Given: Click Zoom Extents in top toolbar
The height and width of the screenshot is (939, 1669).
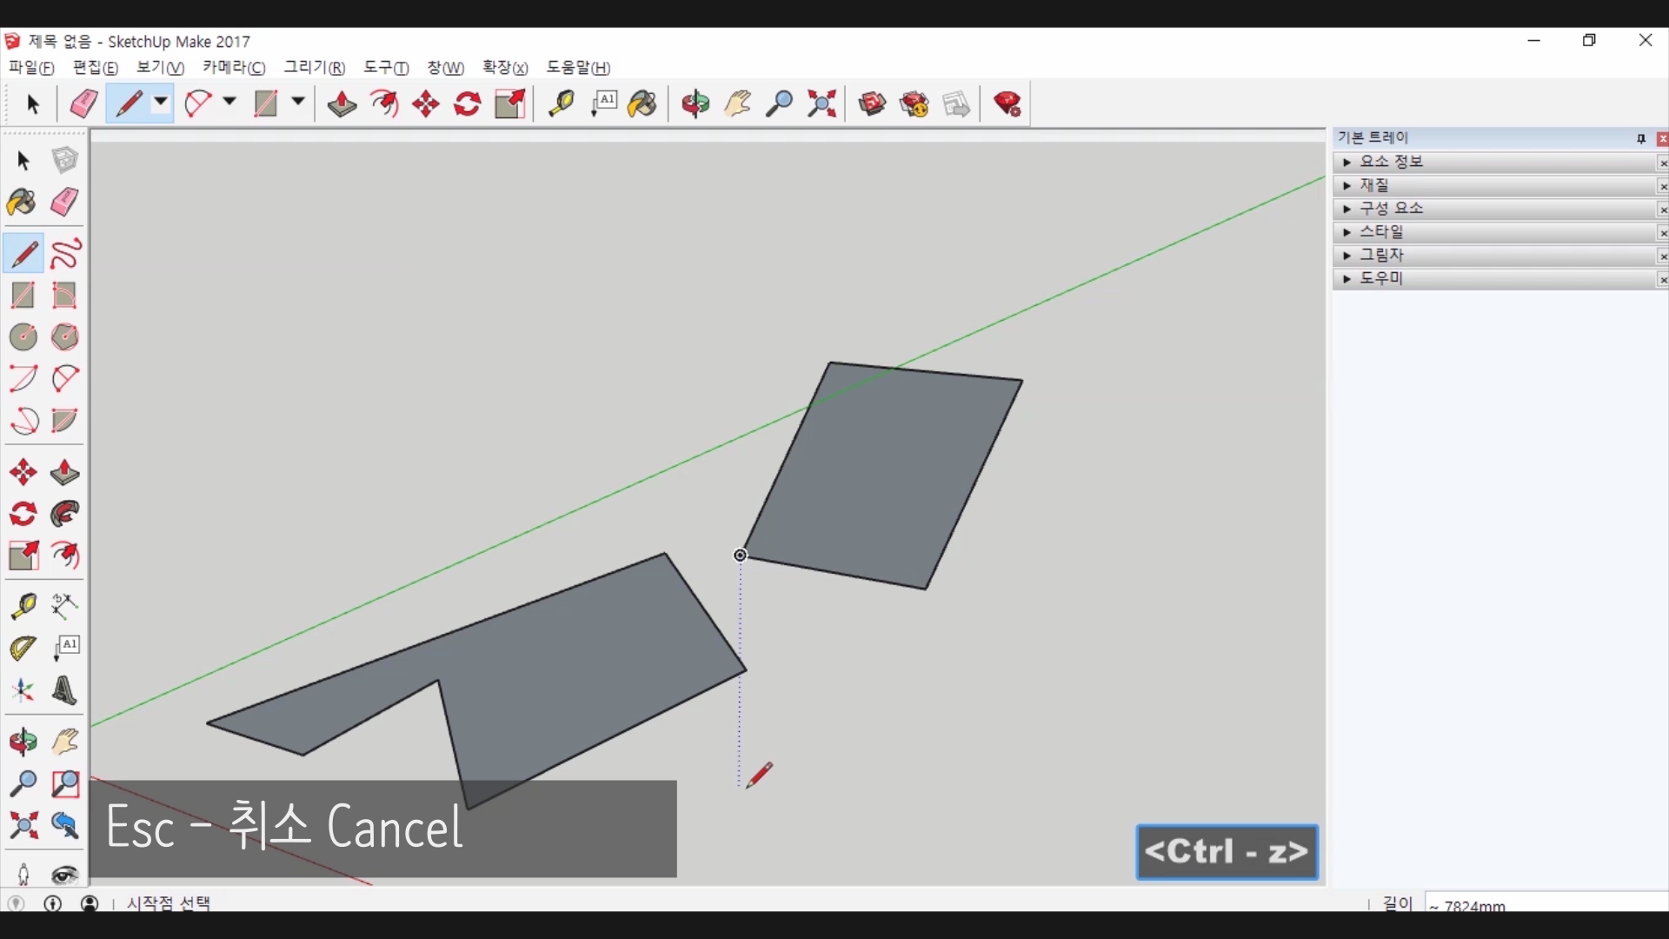Looking at the screenshot, I should (821, 104).
